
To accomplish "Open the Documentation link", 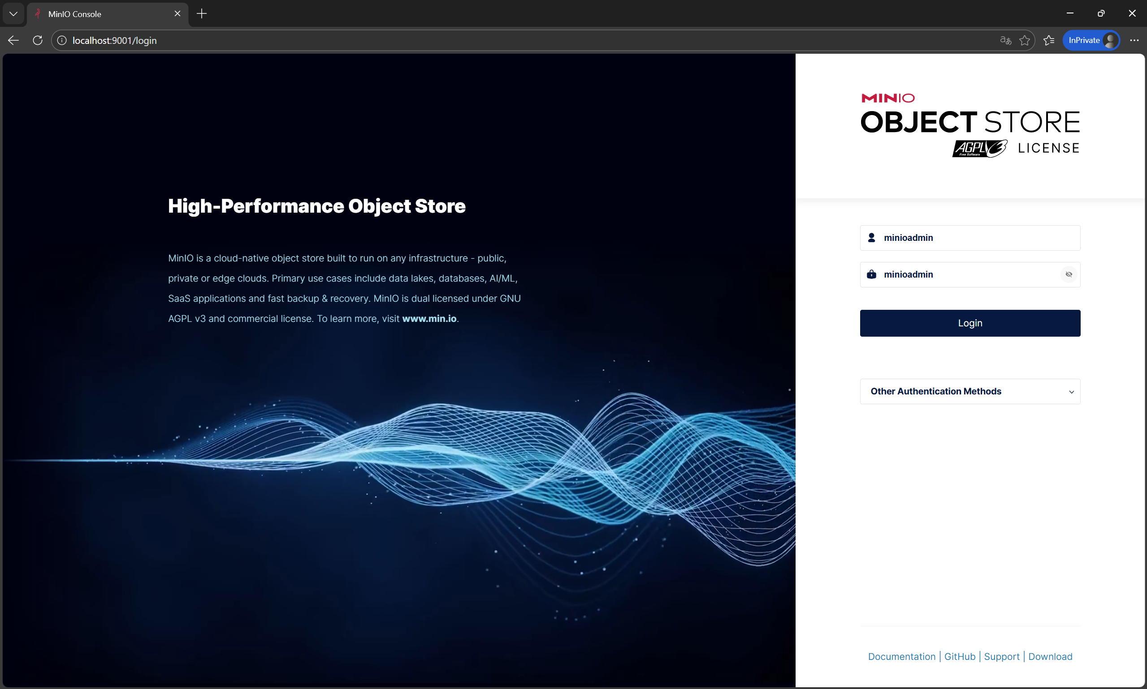I will (x=901, y=656).
